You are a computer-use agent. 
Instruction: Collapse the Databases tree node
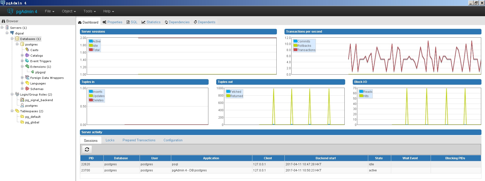[x=12, y=38]
